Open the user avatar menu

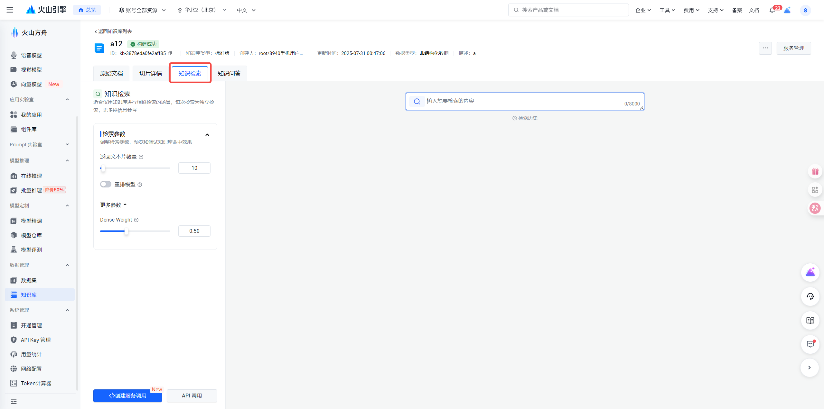click(805, 10)
